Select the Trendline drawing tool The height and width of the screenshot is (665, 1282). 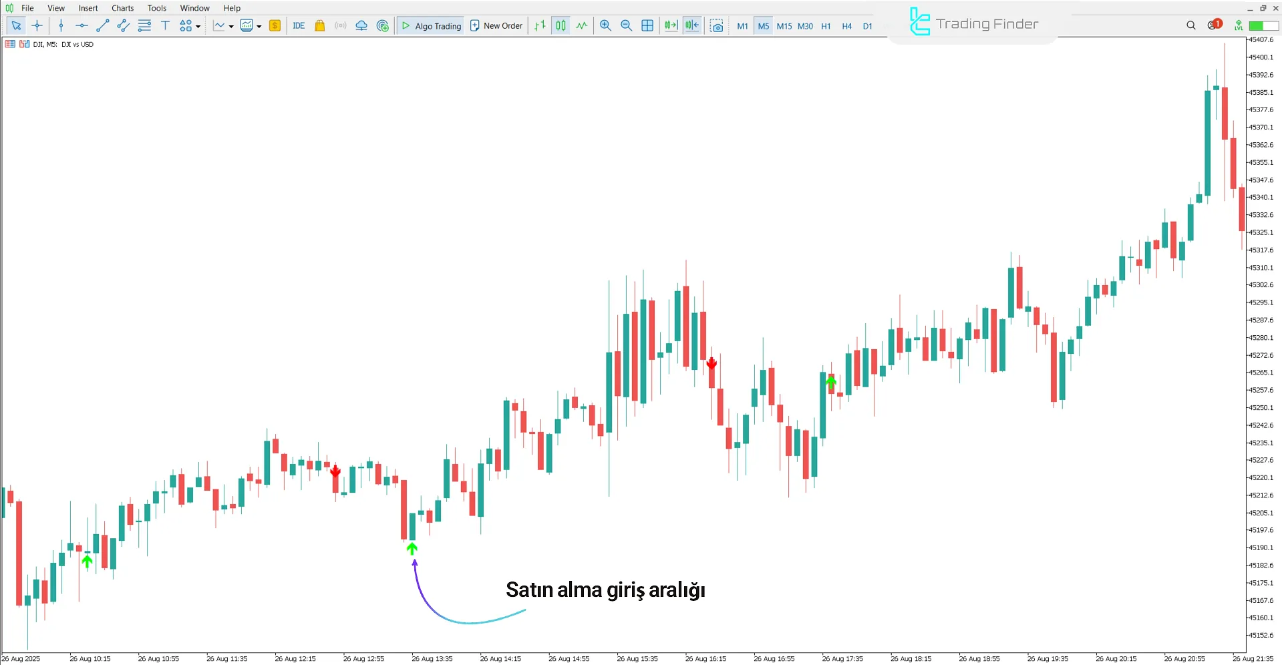click(102, 25)
